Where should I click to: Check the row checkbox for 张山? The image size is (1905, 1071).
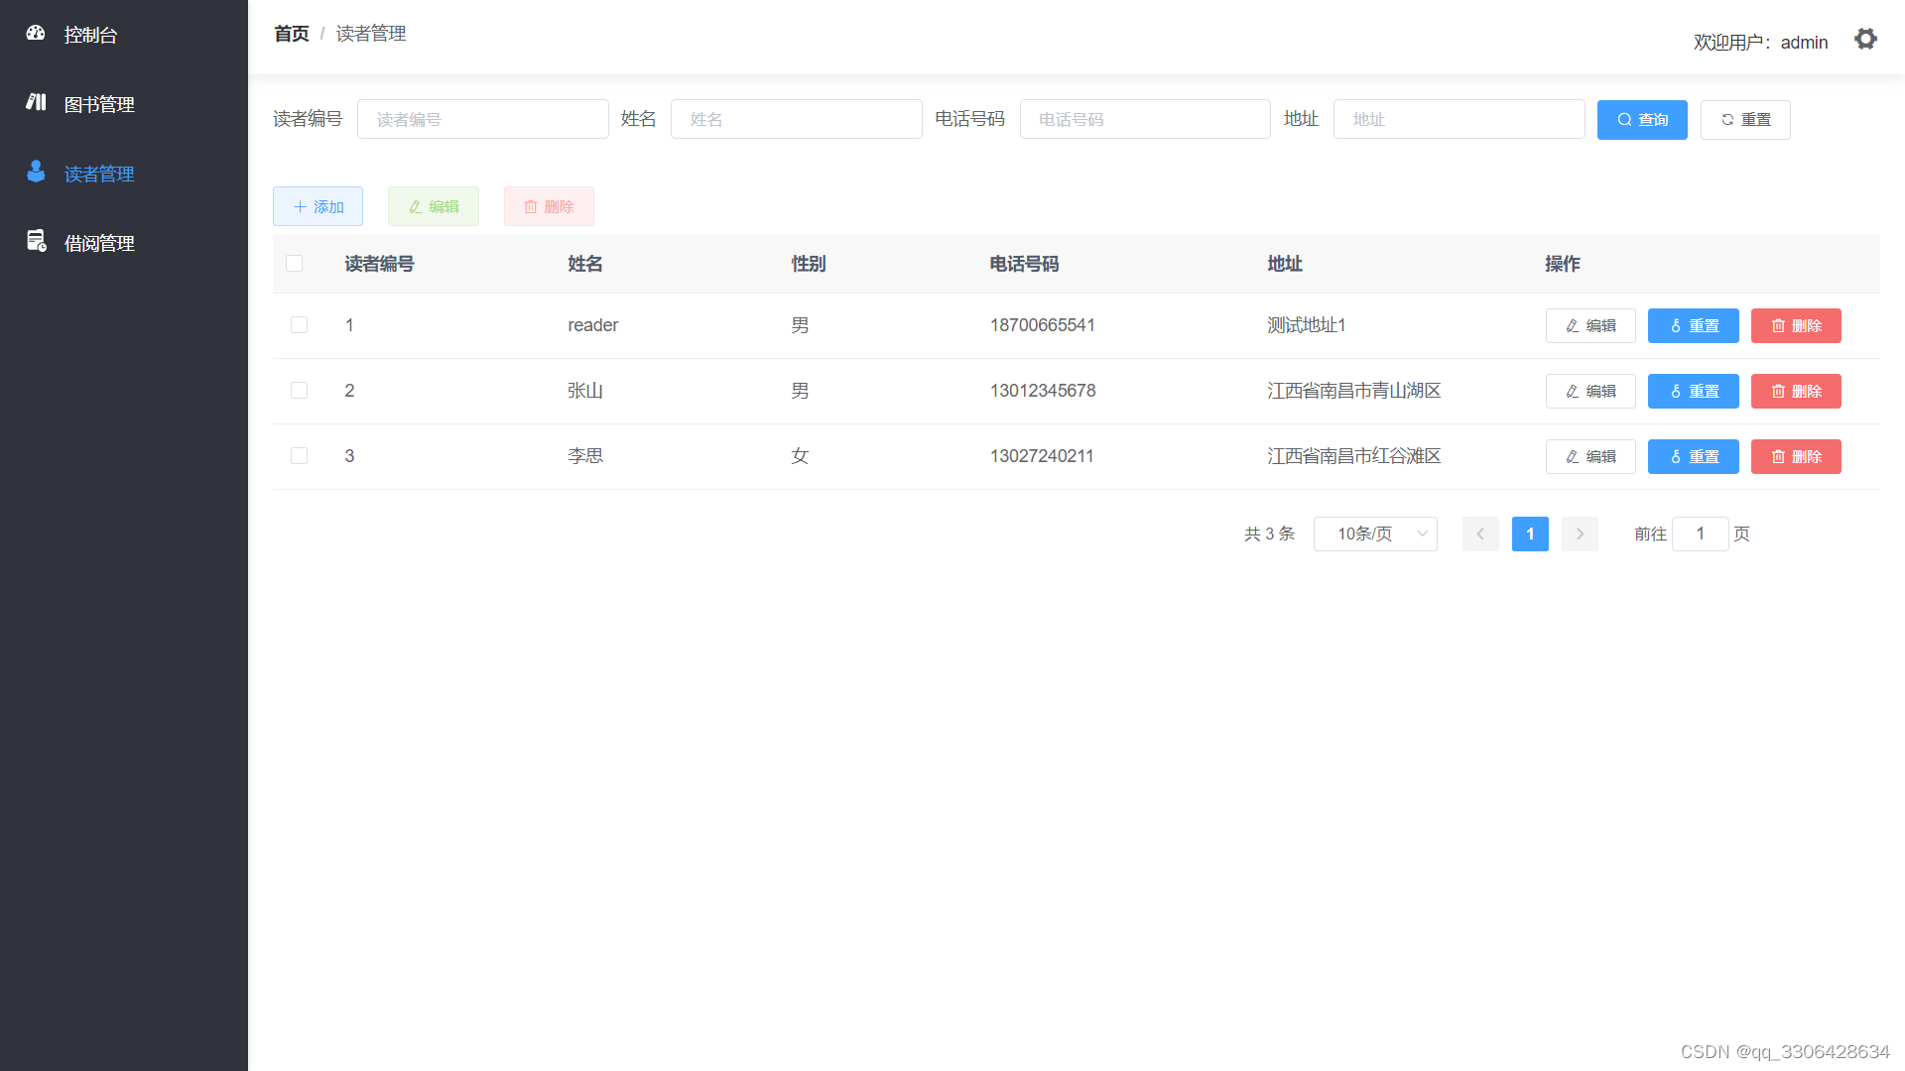point(299,391)
